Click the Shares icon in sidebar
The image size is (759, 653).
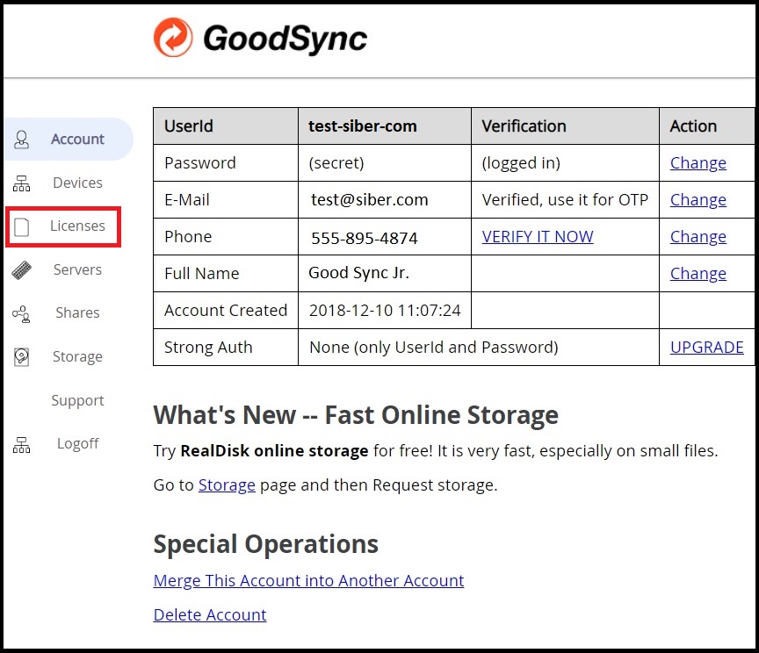point(22,313)
